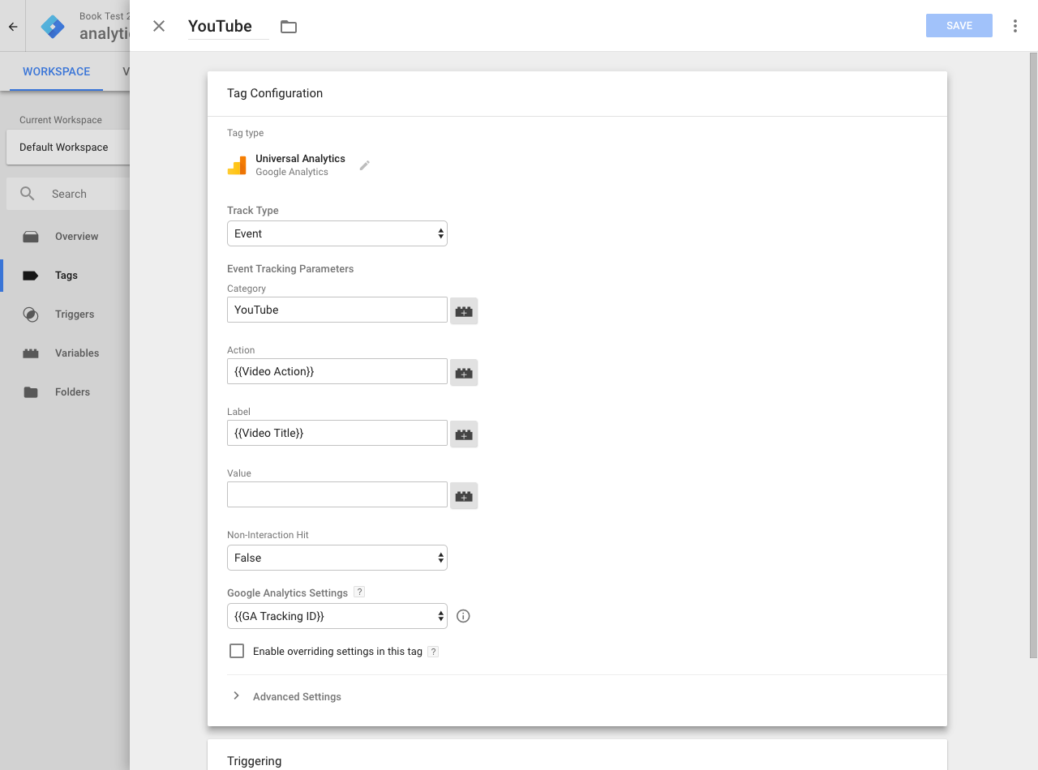The image size is (1038, 770).
Task: Open the Variables panel
Action: (x=77, y=353)
